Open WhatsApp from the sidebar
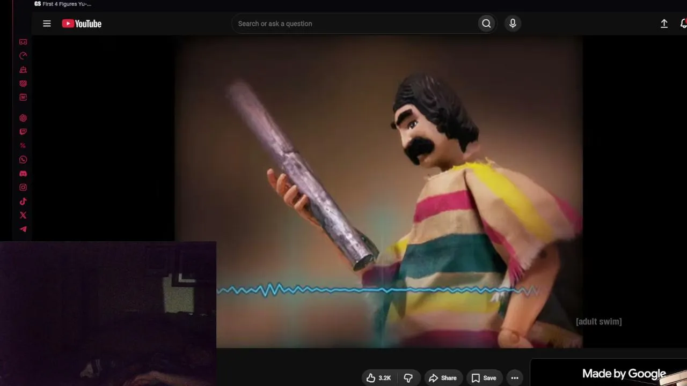 point(23,160)
